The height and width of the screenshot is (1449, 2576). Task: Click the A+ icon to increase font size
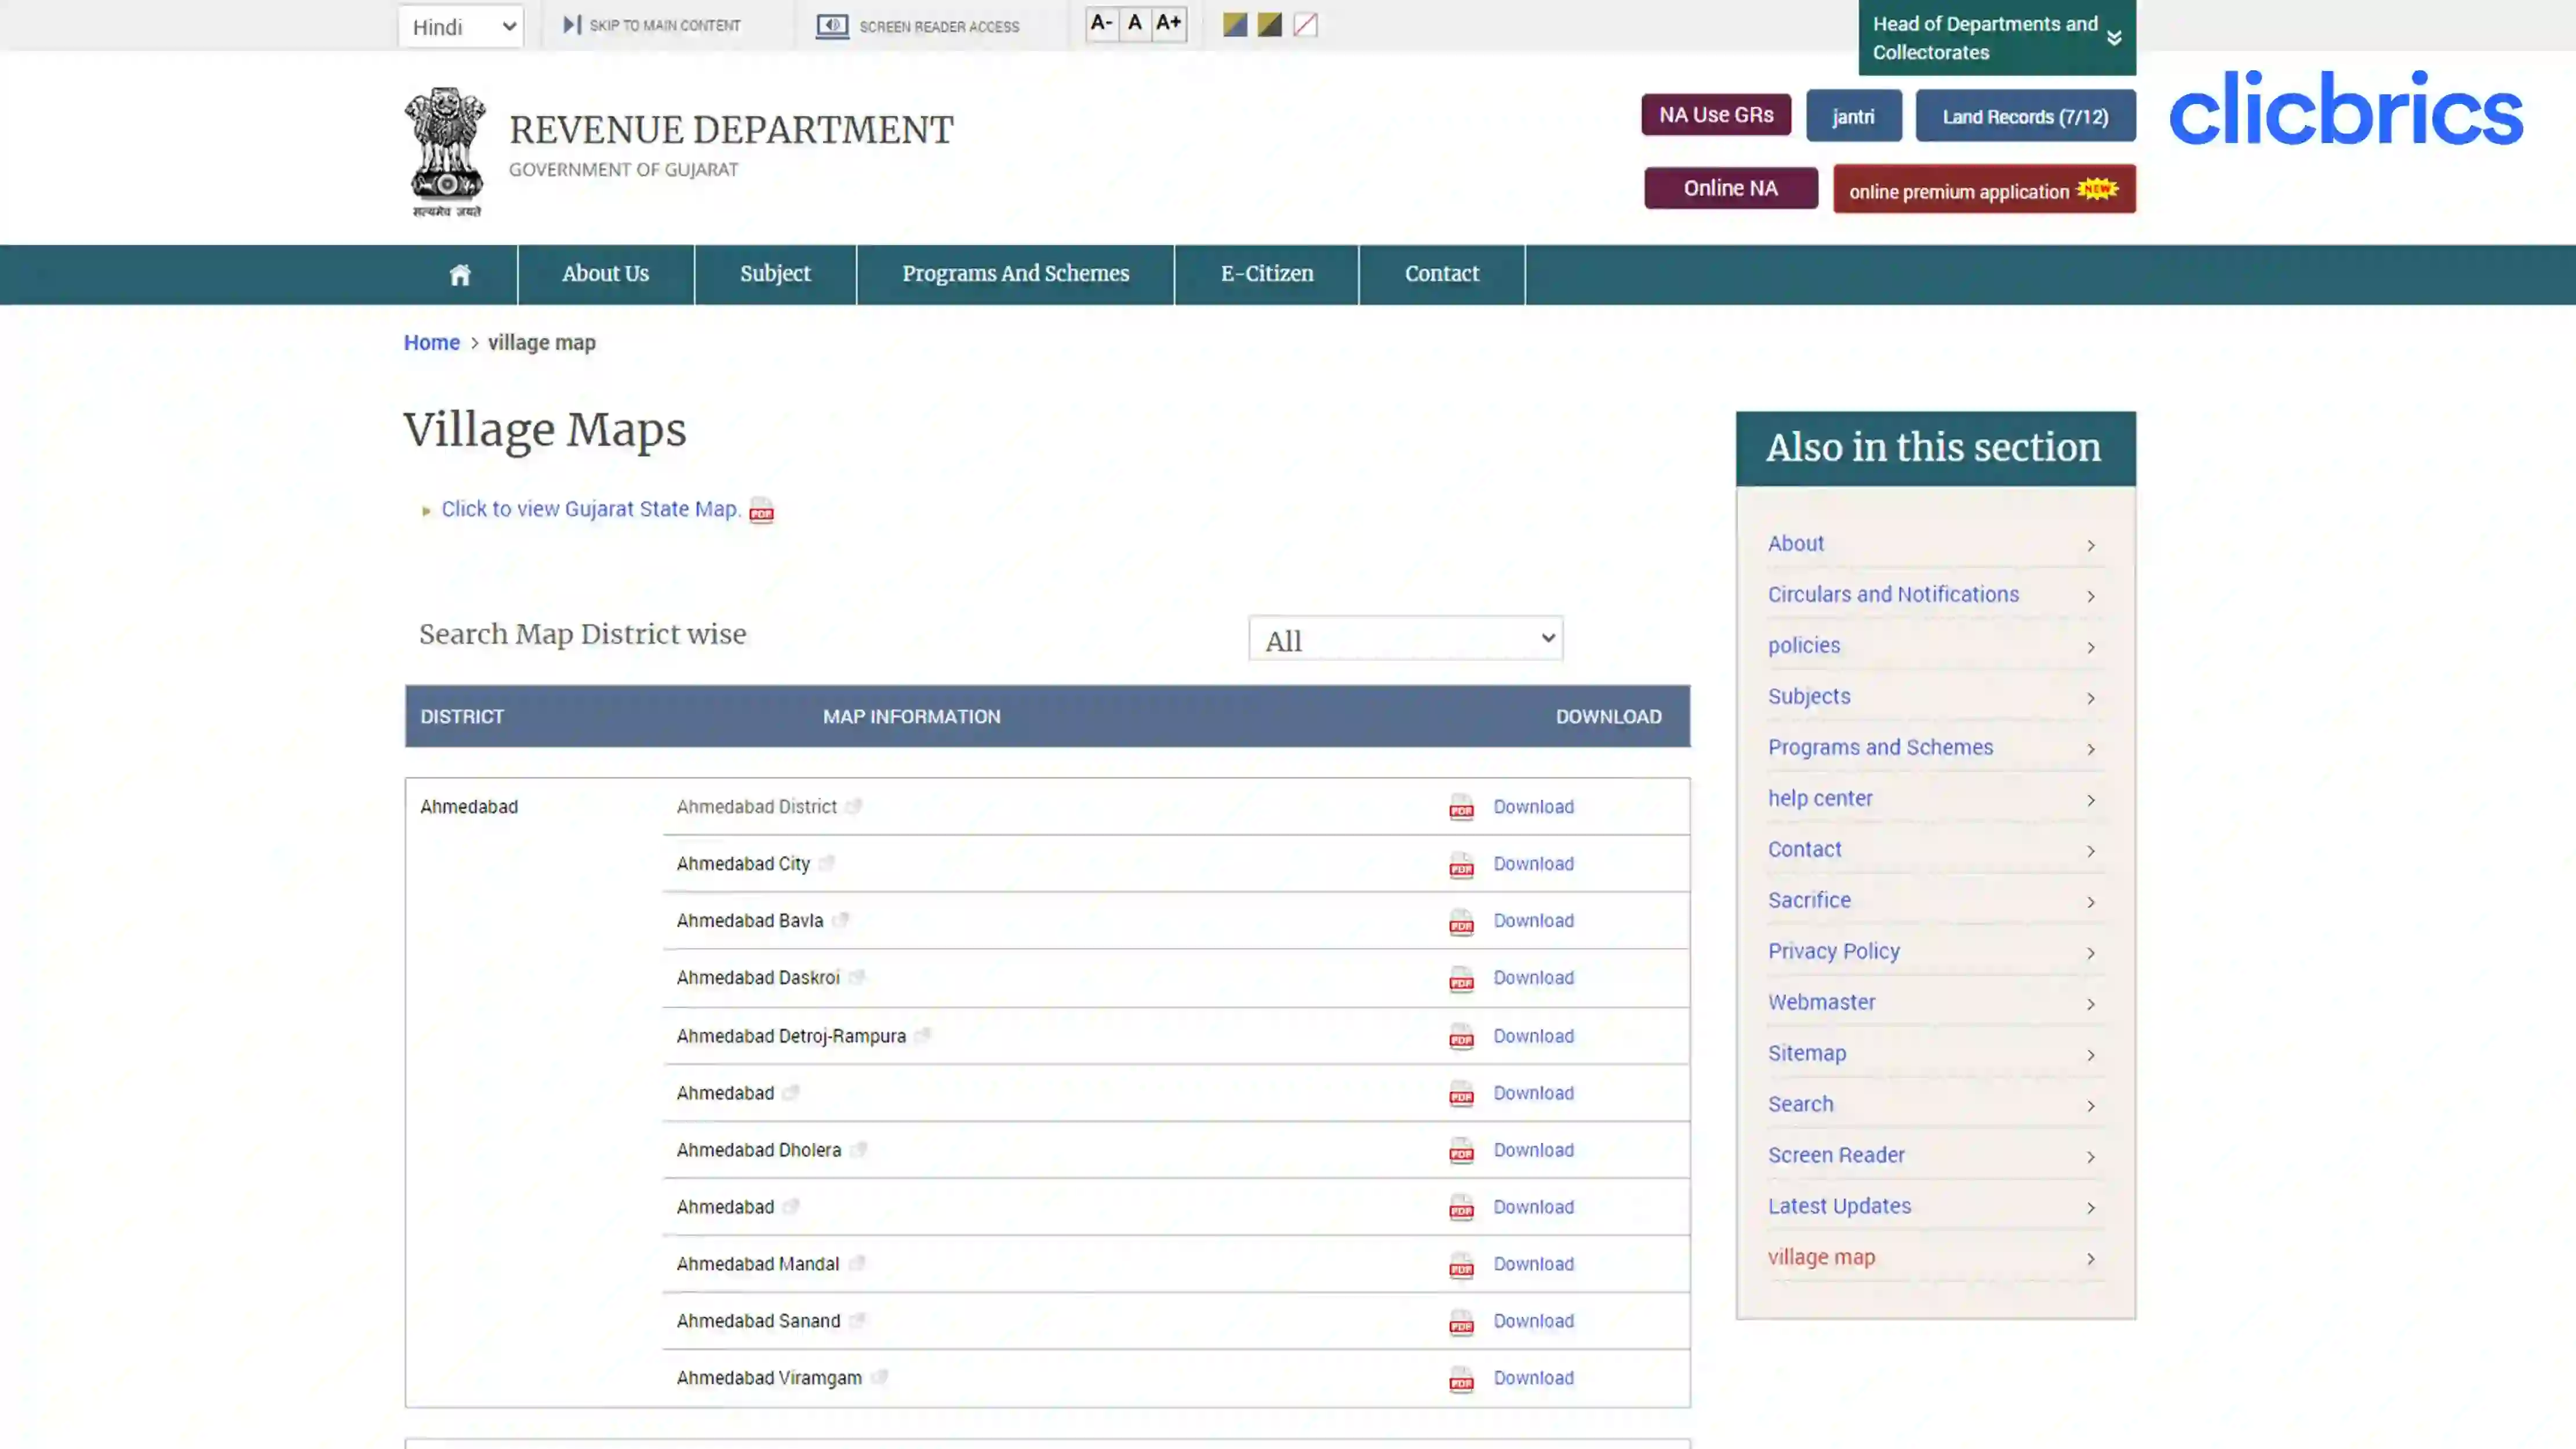click(x=1168, y=23)
